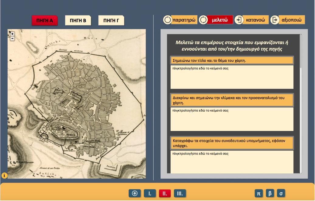The width and height of the screenshot is (315, 201).
Task: Click the π button
Action: (259, 193)
